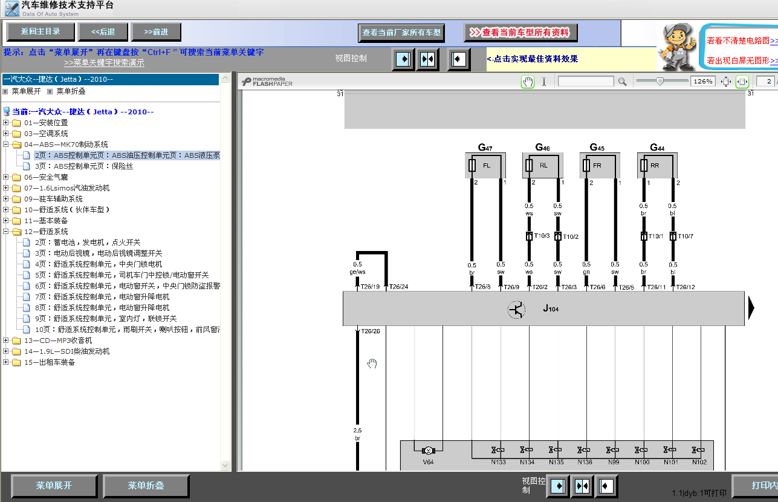
Task: Open 7页:舒适系统控制单元,电动窗升降电机
Action: pyautogui.click(x=102, y=297)
